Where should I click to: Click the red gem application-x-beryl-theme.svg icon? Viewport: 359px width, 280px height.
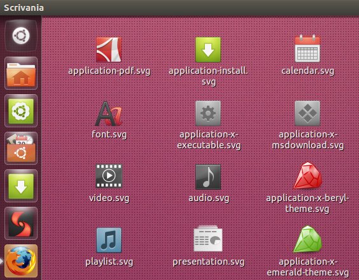[307, 176]
